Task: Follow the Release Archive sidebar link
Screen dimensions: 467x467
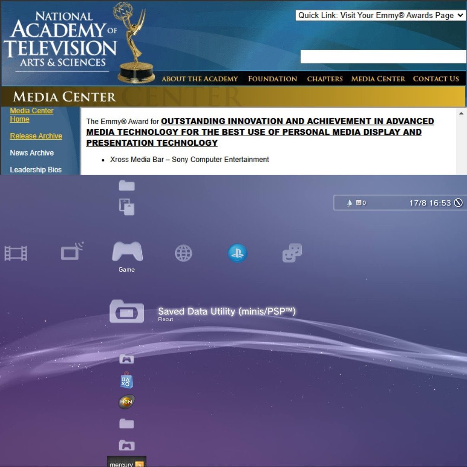Action: click(x=36, y=136)
